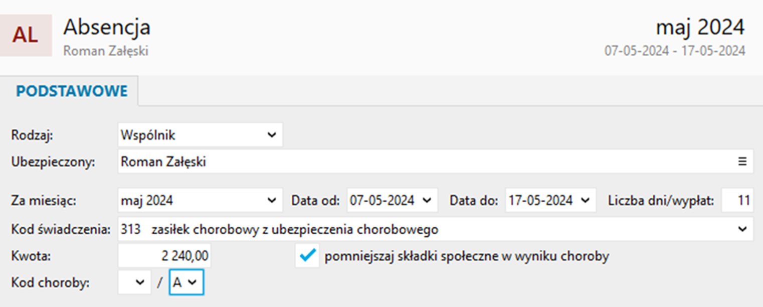The height and width of the screenshot is (307, 763).
Task: Expand the Data od date picker arrow
Action: pos(427,201)
